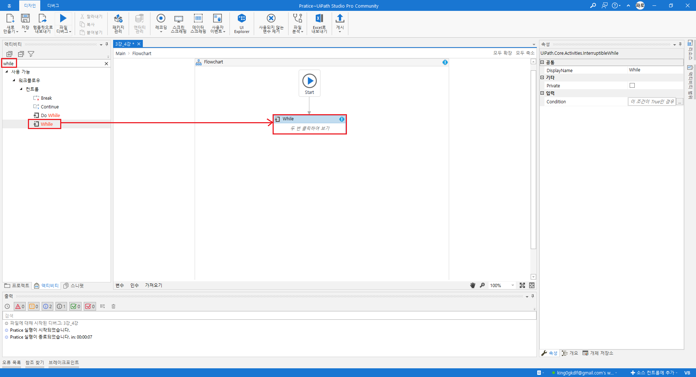Open the 변수 (Variables) tab
696x377 pixels.
pos(120,285)
